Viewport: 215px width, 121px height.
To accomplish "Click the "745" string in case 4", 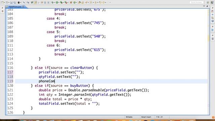I will 97,23.
